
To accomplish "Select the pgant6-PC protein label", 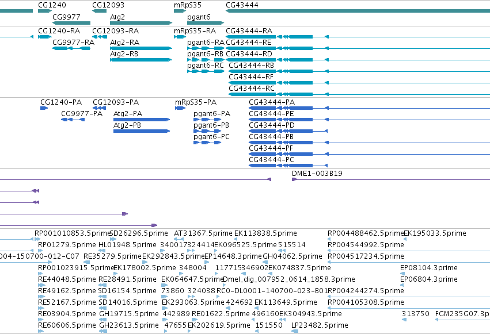I will coord(211,137).
